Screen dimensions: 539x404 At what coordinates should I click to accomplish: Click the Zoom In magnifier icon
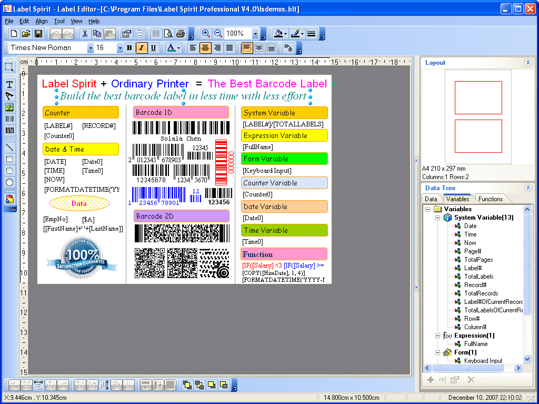click(206, 34)
